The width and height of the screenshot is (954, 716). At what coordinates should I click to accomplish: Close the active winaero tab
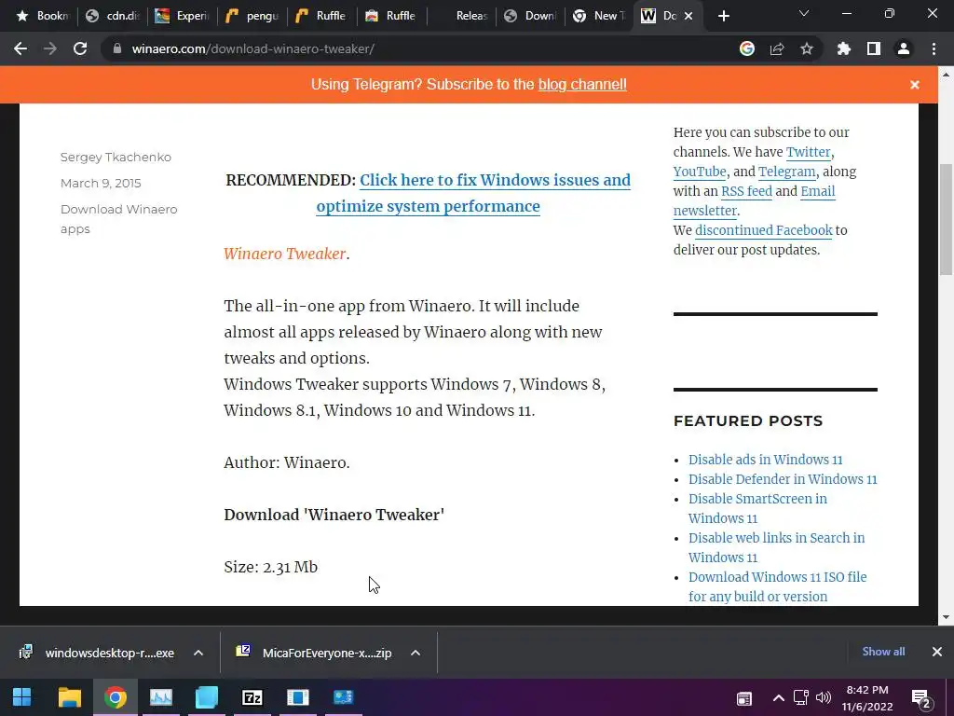point(688,16)
